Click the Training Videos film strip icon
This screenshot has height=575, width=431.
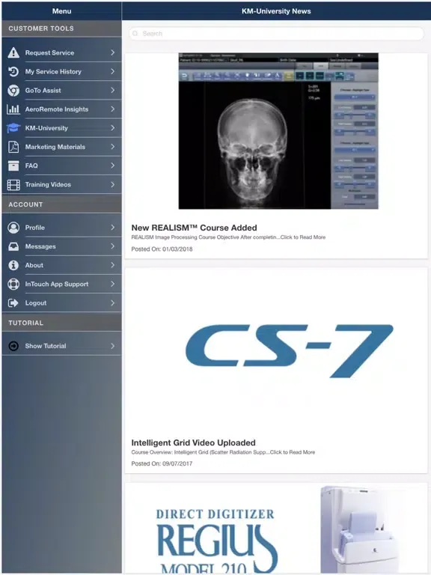coord(13,185)
